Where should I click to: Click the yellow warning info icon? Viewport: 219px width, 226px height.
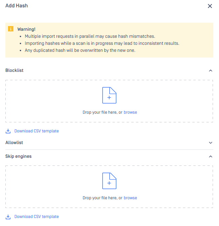pos(11,29)
